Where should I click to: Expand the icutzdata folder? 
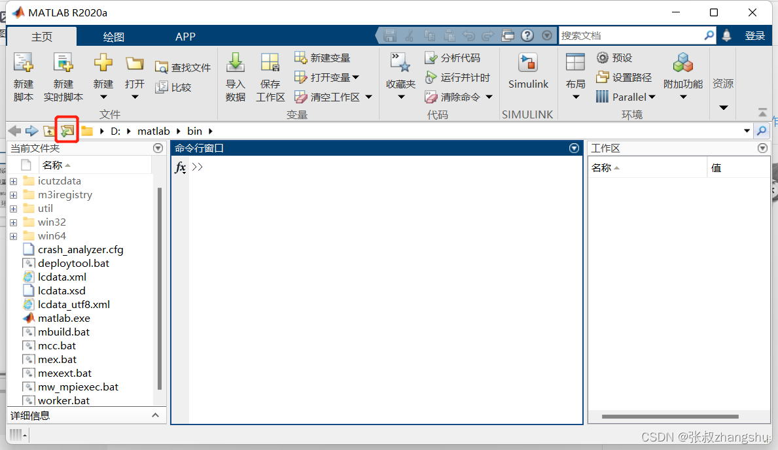pyautogui.click(x=13, y=182)
